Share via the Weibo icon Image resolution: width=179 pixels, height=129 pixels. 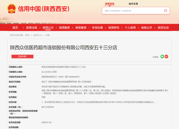click(x=166, y=57)
